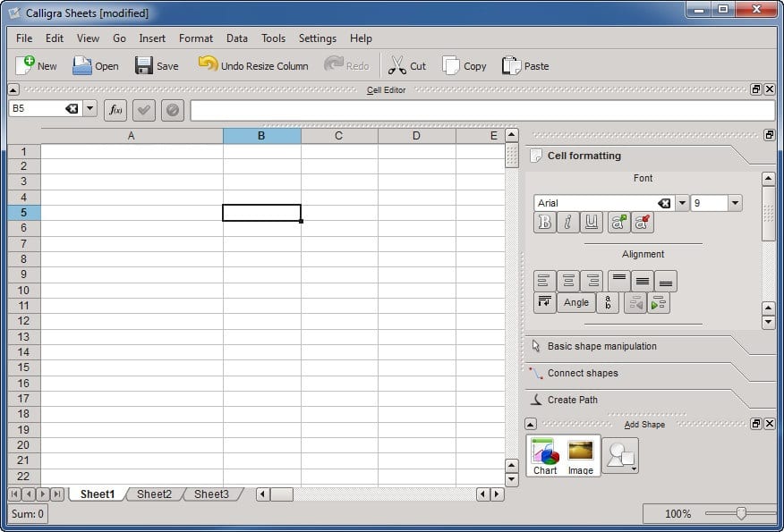Toggle bold formatting
Image resolution: width=784 pixels, height=532 pixels.
click(544, 223)
